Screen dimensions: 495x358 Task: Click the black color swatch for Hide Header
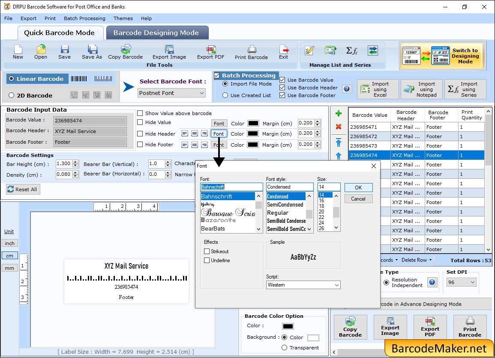tap(252, 133)
